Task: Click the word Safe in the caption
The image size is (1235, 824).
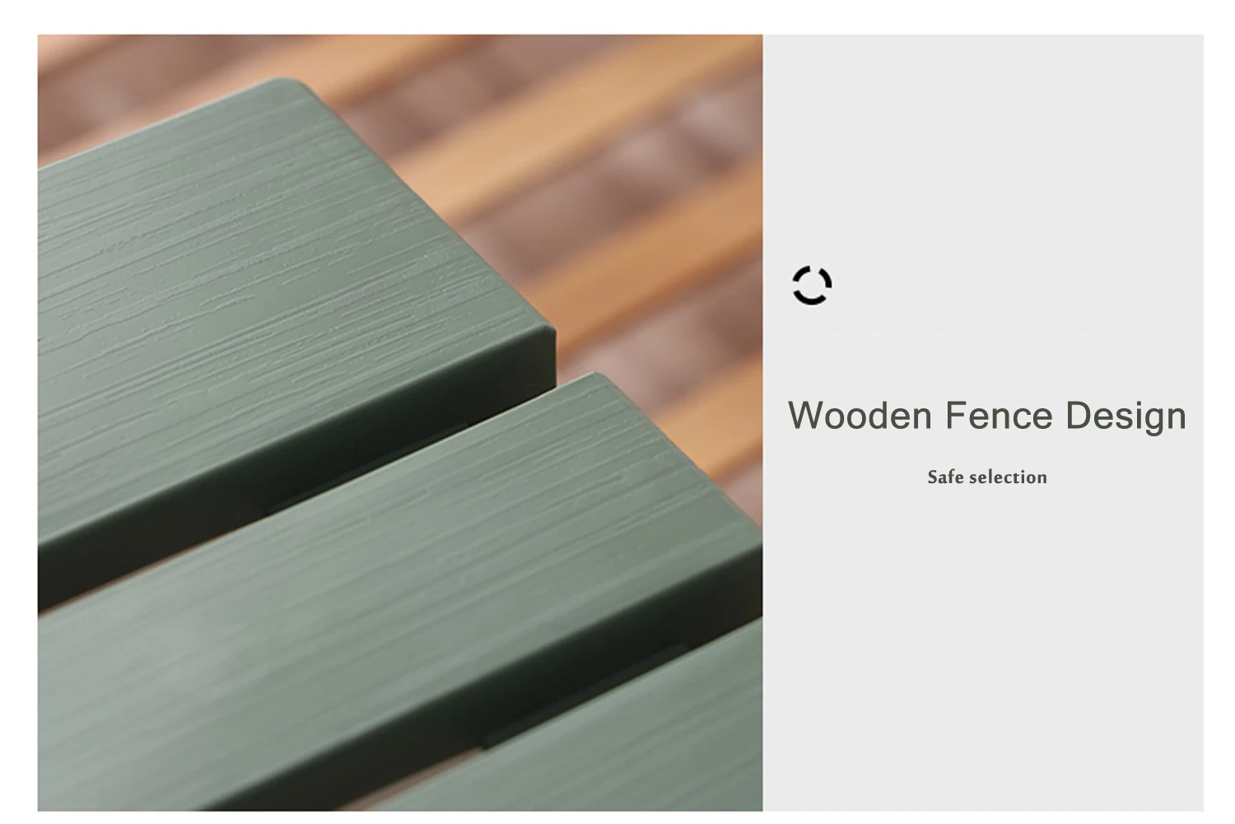Action: [x=945, y=477]
